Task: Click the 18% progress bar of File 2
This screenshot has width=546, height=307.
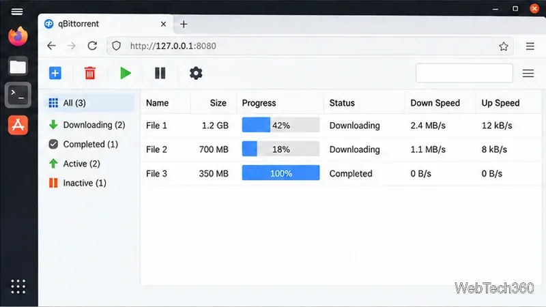Action: pos(281,149)
